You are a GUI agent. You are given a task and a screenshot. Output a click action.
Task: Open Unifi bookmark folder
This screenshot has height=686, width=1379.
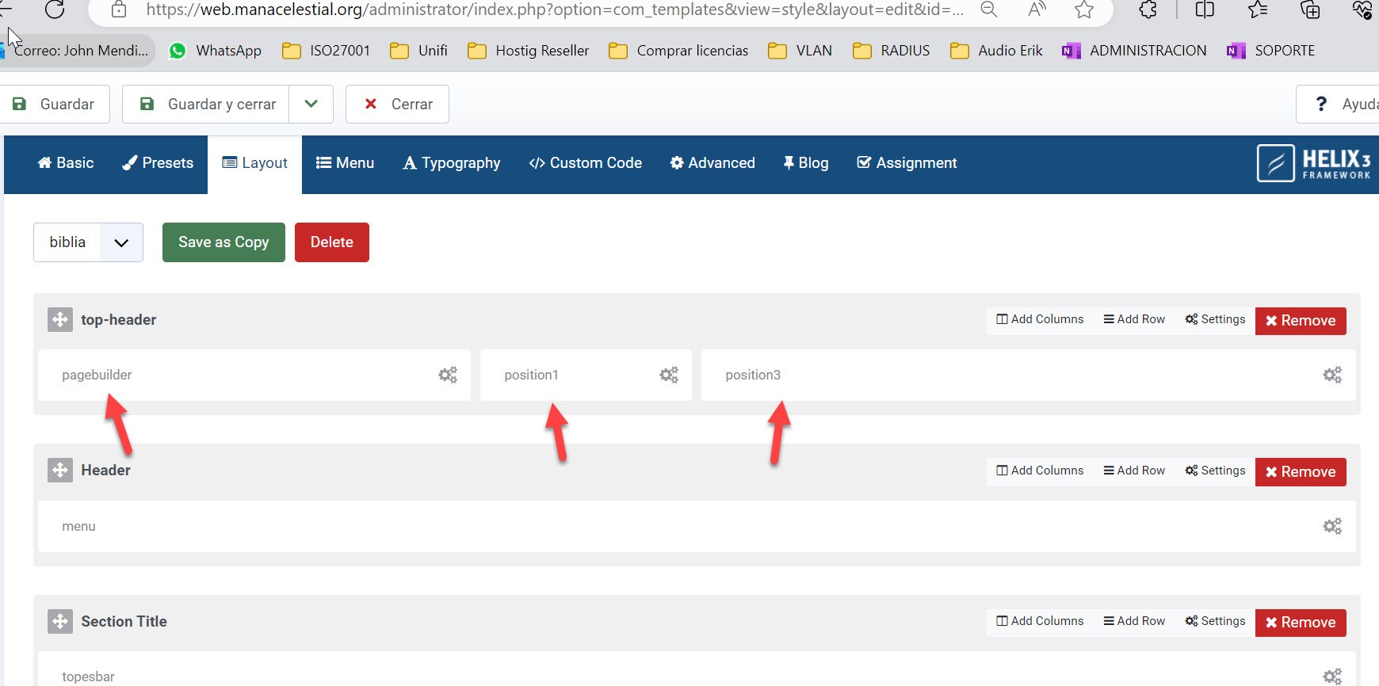(x=418, y=51)
